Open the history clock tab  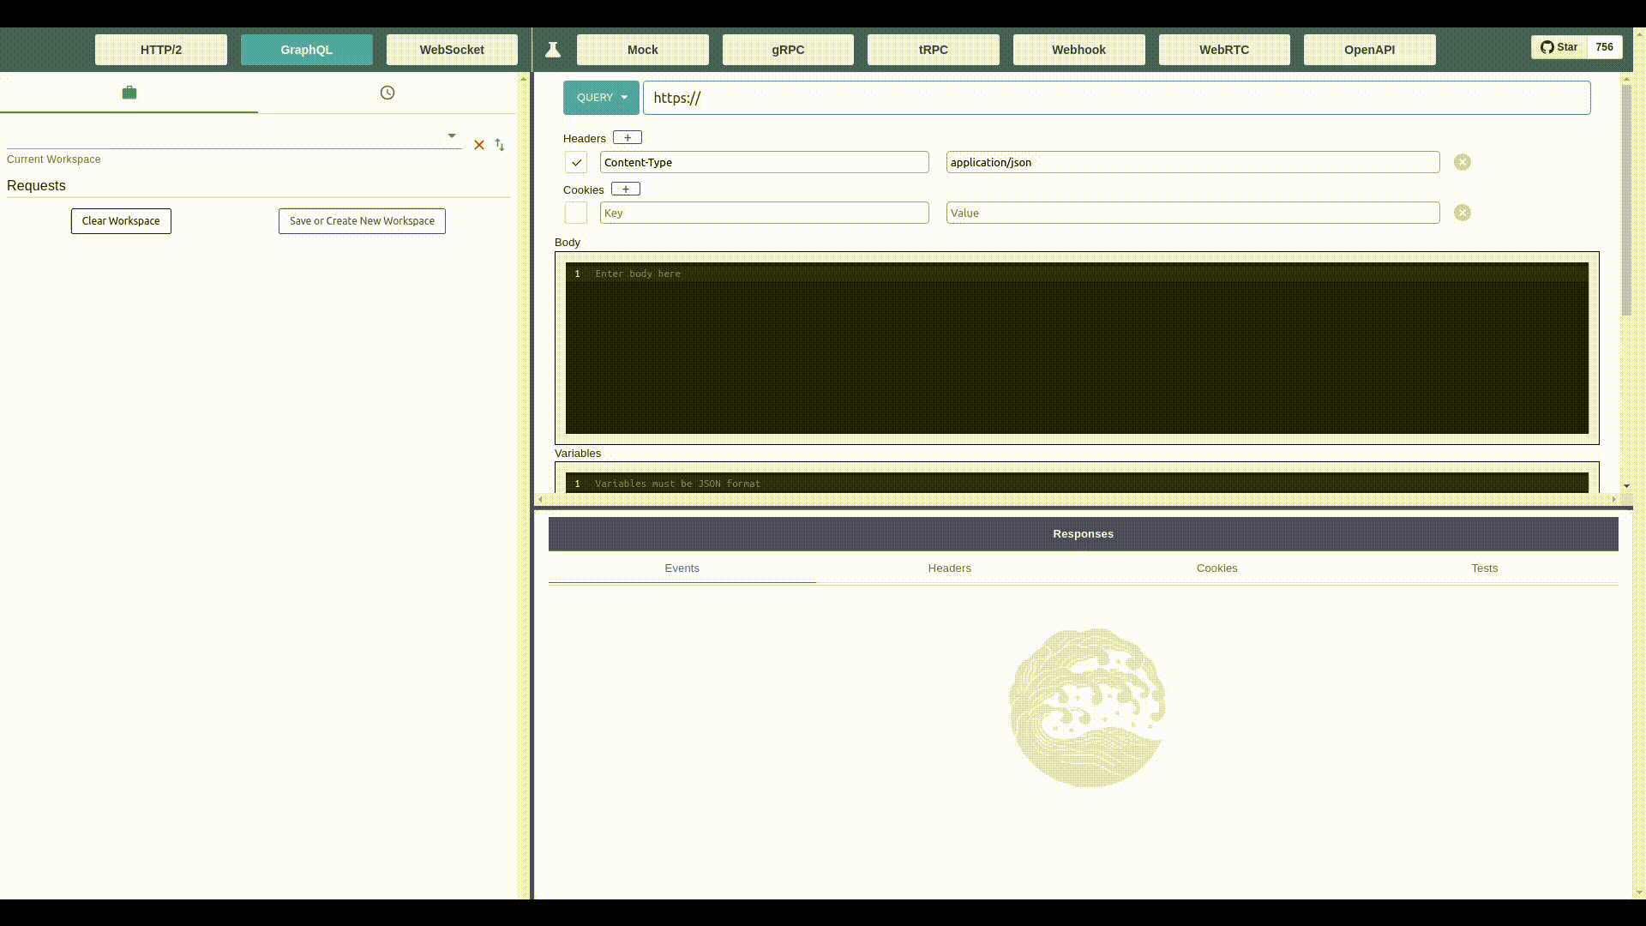(387, 93)
